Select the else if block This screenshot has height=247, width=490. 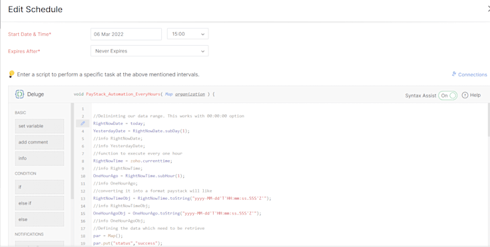point(39,203)
